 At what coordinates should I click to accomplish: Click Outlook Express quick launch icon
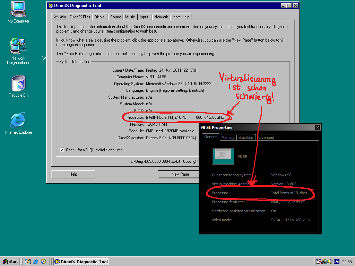pyautogui.click(x=28, y=261)
